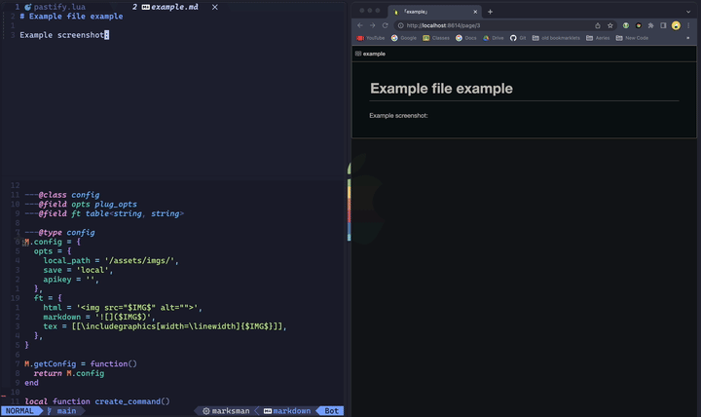
Task: Go back in browser history
Action: click(360, 25)
